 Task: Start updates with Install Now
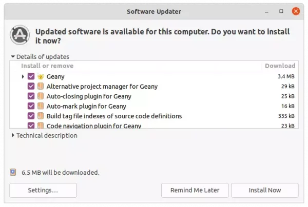pyautogui.click(x=265, y=190)
